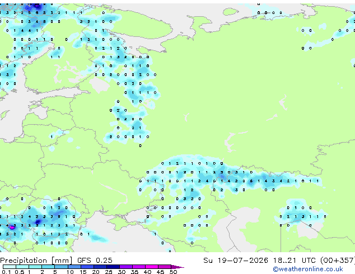
Task: Select the palest 0.1 mm legend swatch
Action: 10,267
